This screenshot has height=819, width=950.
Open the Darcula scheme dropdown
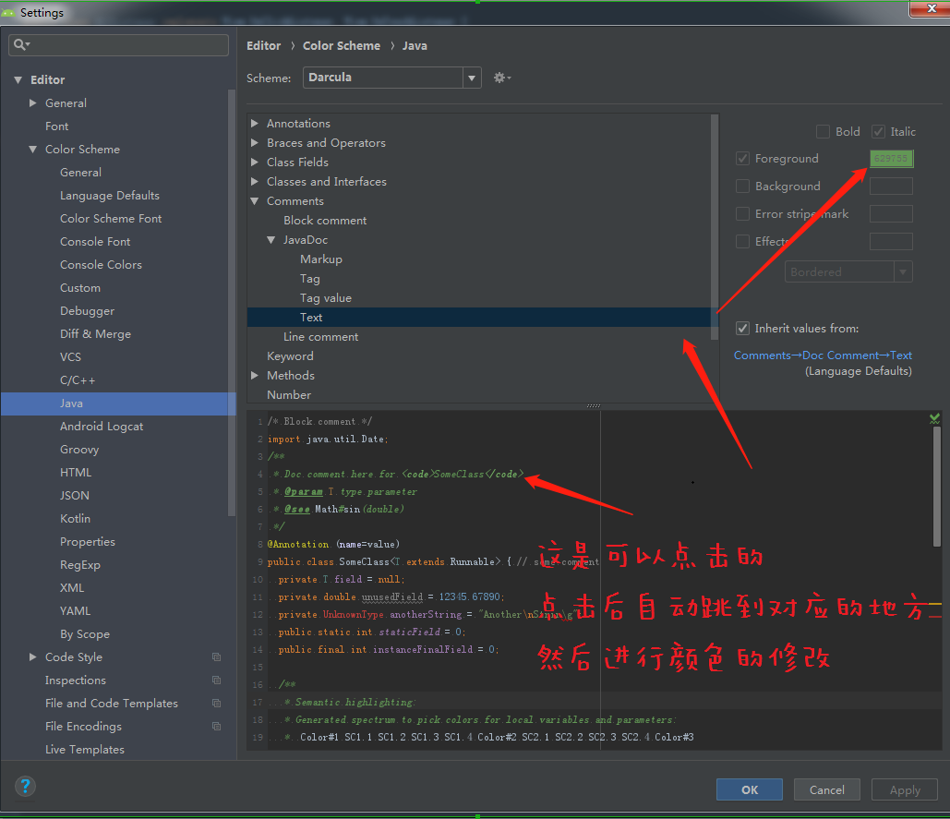click(x=472, y=78)
